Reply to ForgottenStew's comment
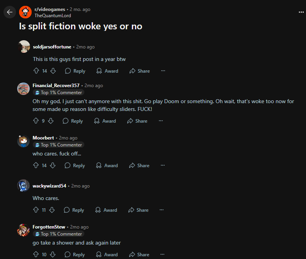The width and height of the screenshot is (306, 259). (75, 255)
